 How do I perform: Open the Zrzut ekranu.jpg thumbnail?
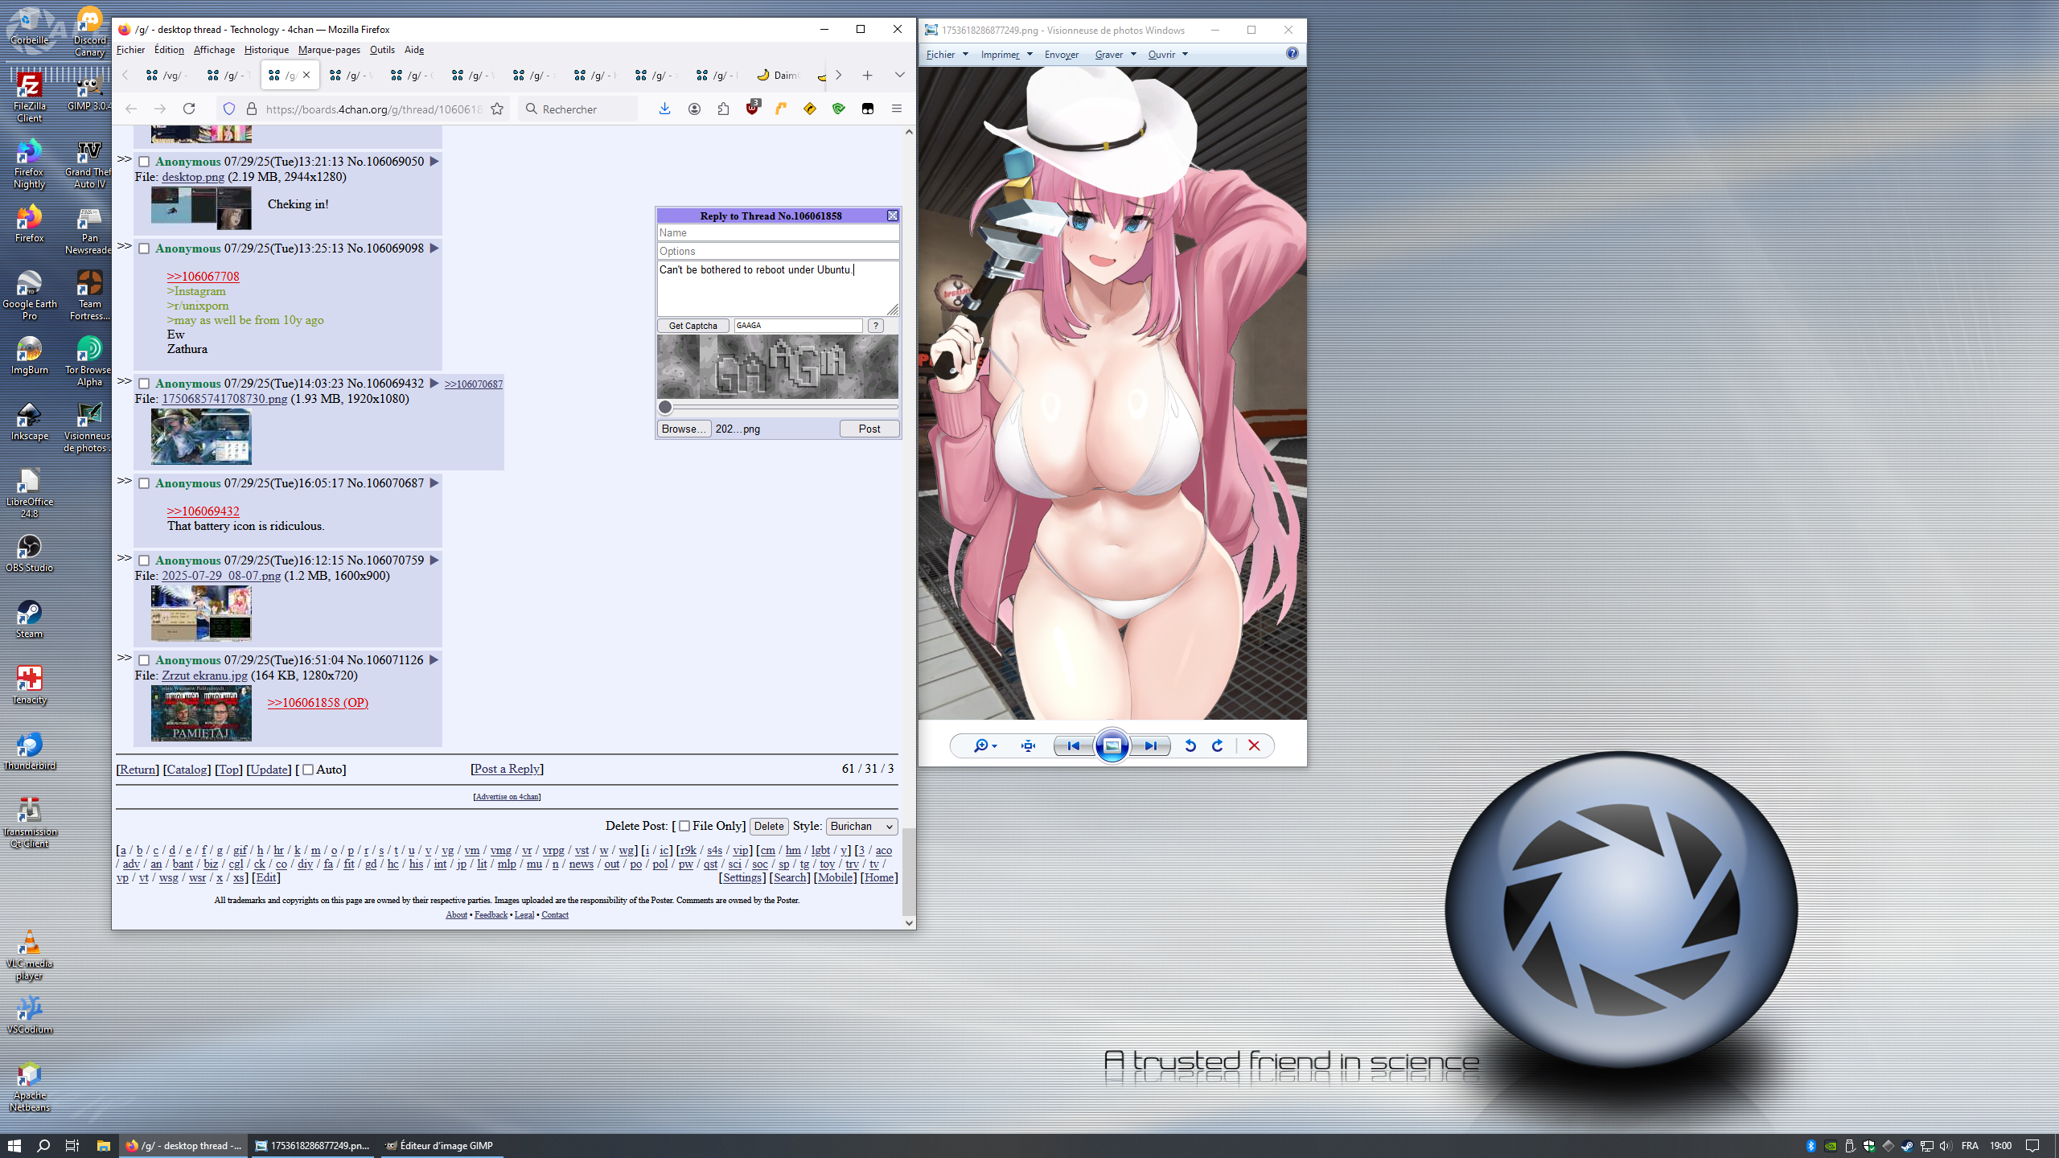pyautogui.click(x=201, y=713)
